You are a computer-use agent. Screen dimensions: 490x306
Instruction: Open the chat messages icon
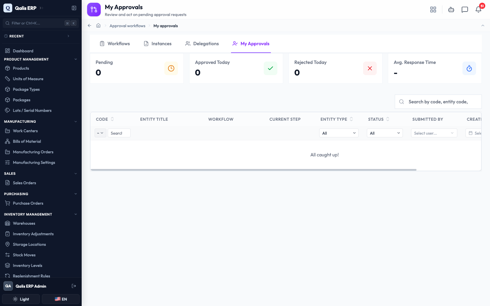click(x=465, y=10)
